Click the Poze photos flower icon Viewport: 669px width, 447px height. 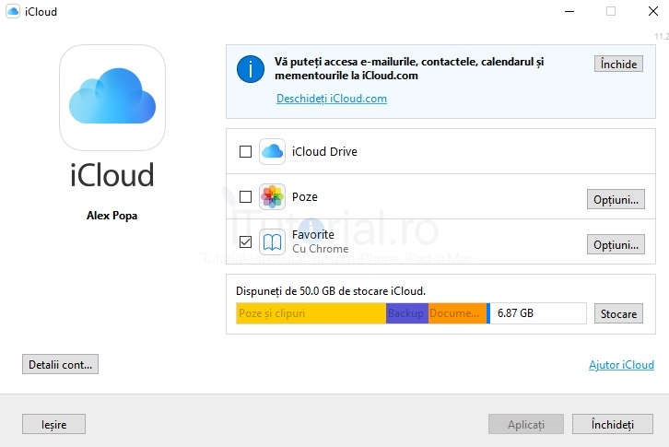[272, 197]
